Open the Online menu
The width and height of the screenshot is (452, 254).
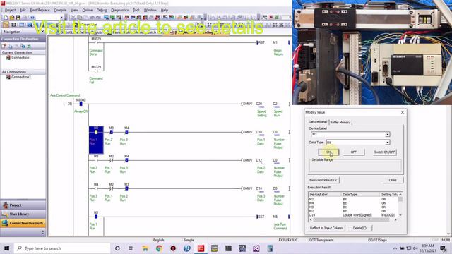88,10
